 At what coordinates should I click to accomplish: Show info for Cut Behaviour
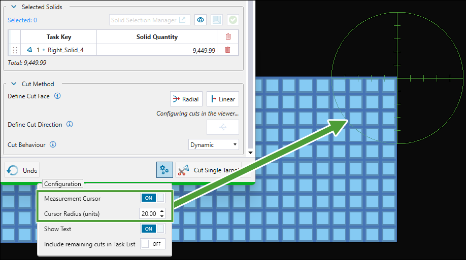point(53,144)
